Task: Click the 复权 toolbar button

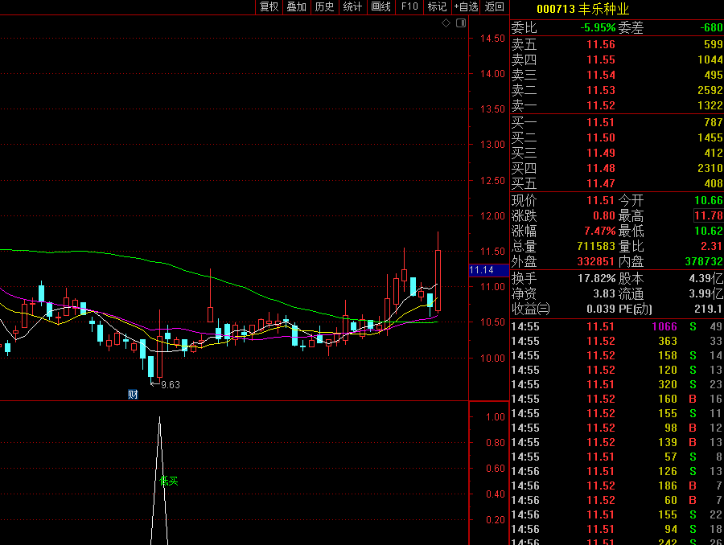Action: pyautogui.click(x=269, y=7)
